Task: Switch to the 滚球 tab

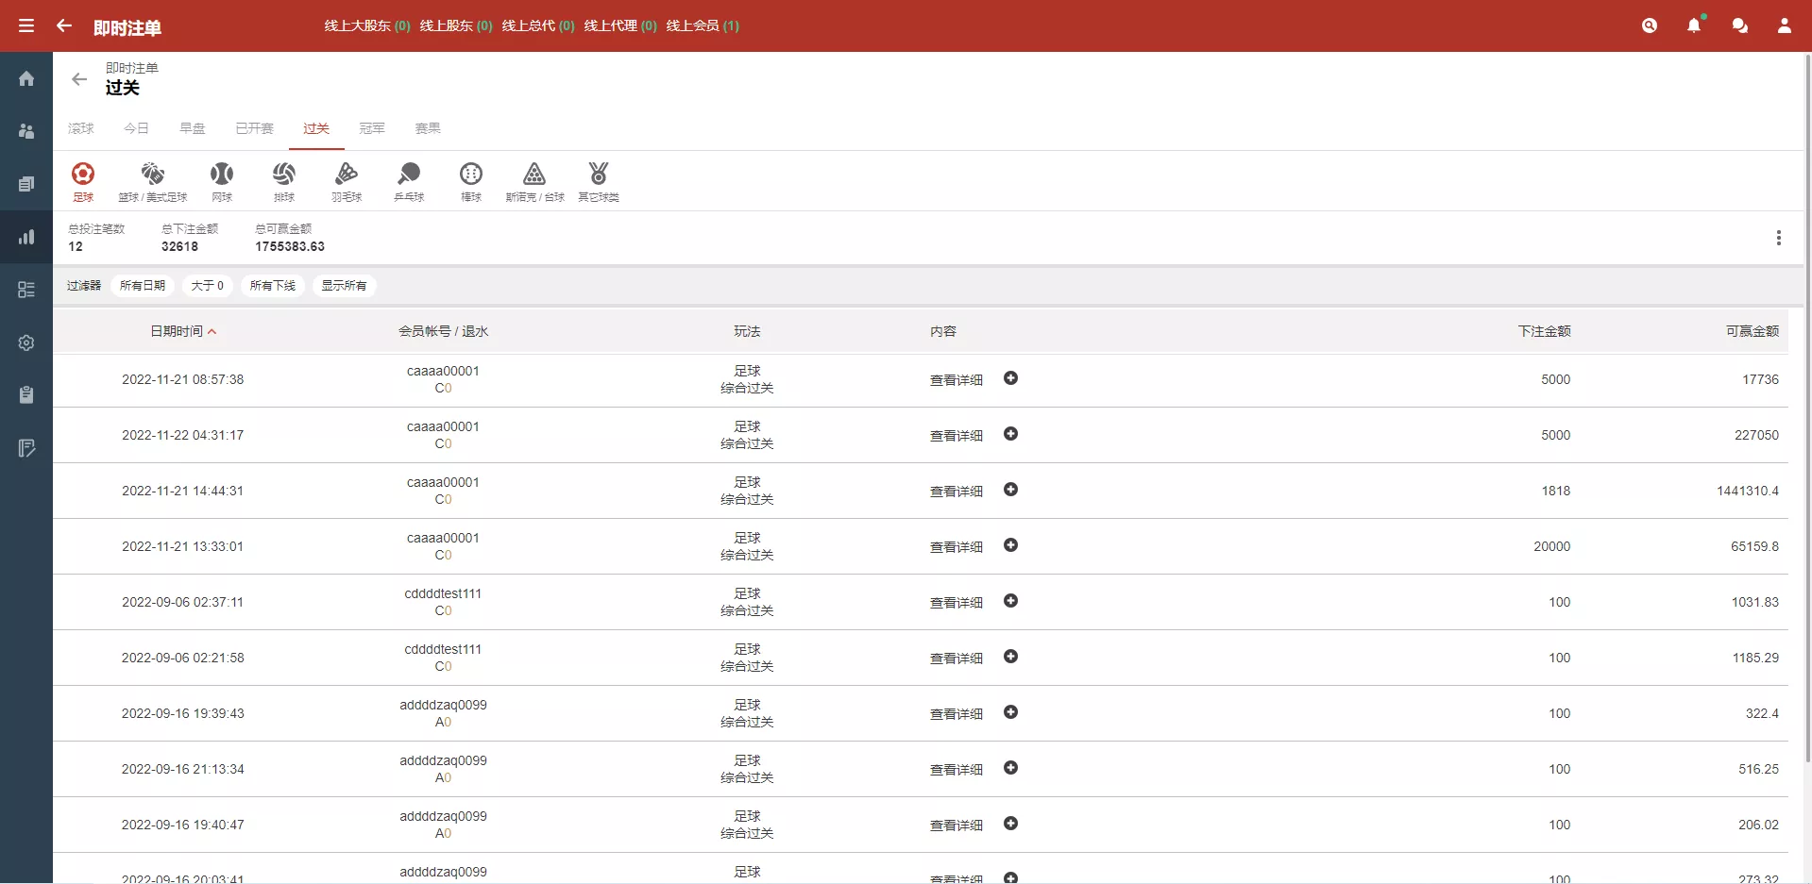Action: (81, 128)
